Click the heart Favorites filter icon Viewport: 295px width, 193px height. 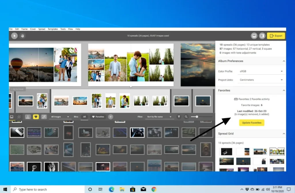click(x=36, y=117)
